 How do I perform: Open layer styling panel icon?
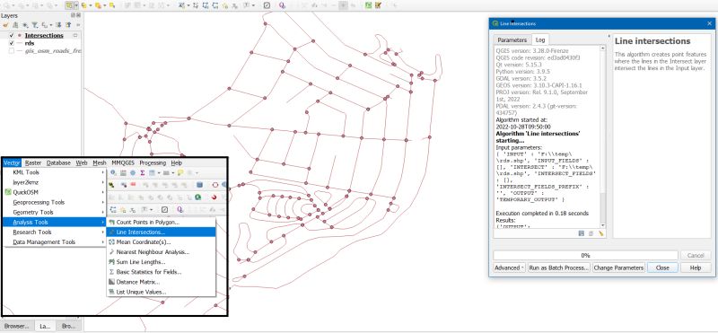[5, 25]
